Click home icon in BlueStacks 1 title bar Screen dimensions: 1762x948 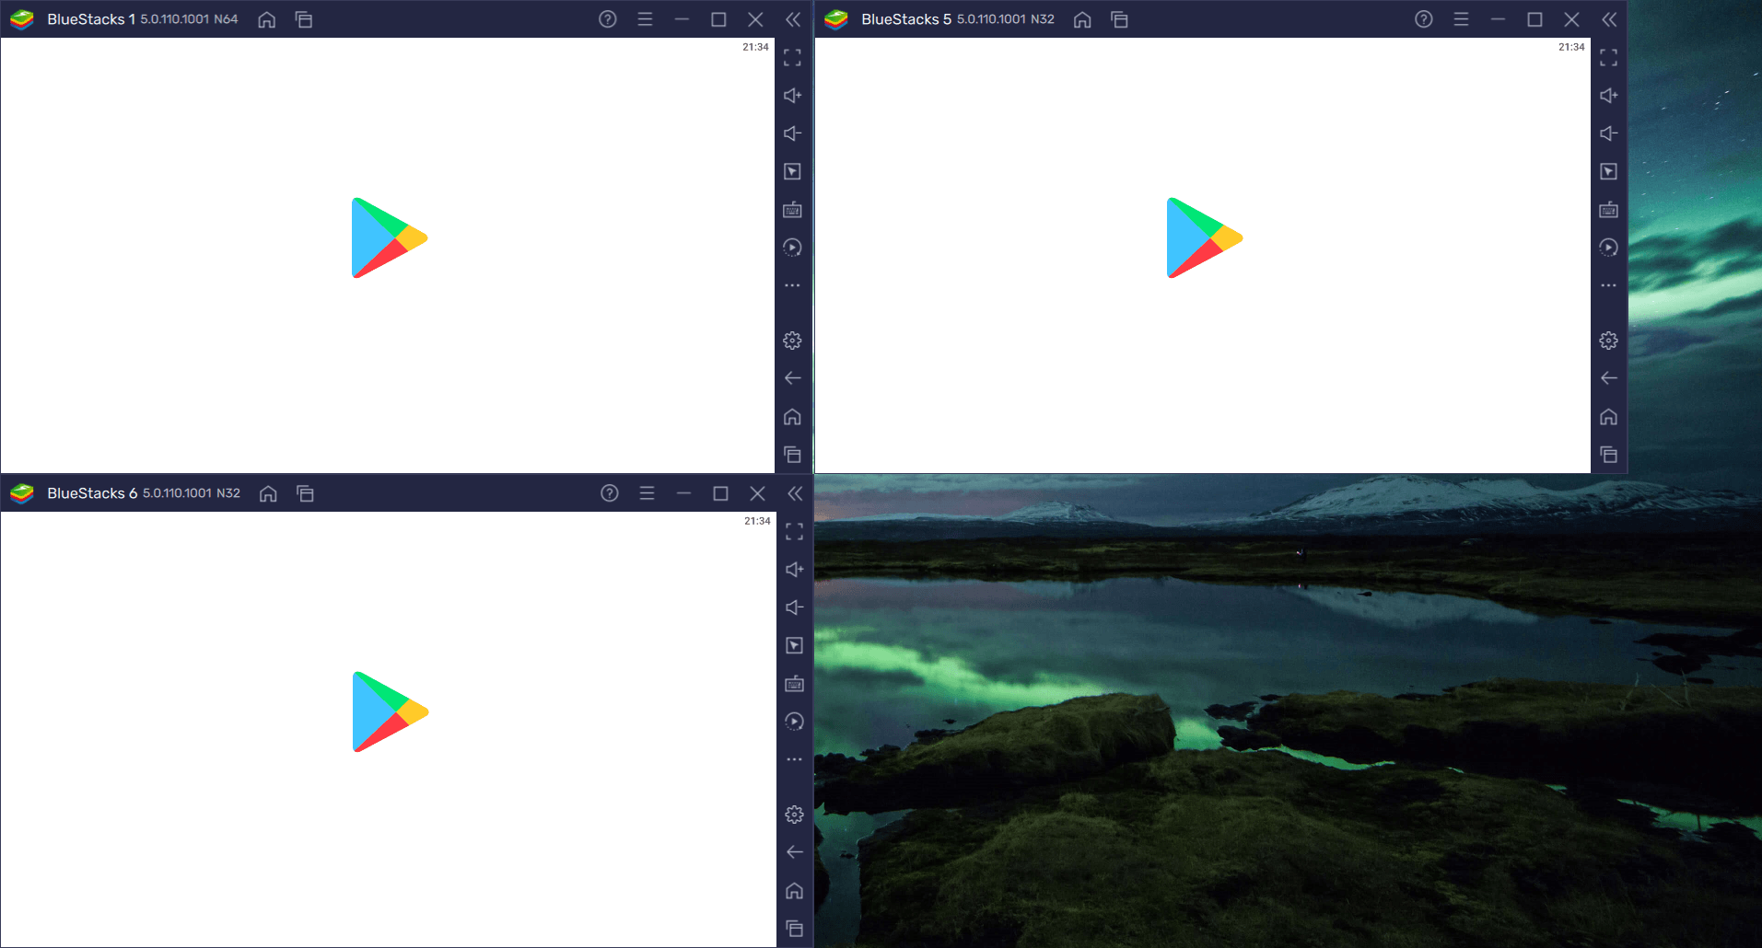[x=267, y=19]
